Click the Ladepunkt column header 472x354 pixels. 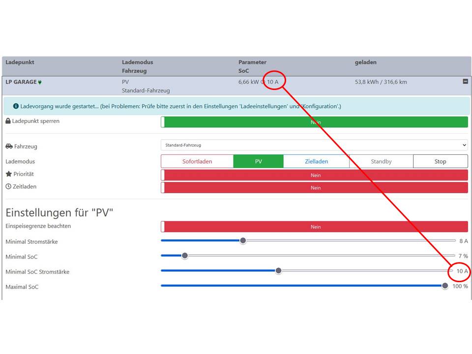point(20,62)
